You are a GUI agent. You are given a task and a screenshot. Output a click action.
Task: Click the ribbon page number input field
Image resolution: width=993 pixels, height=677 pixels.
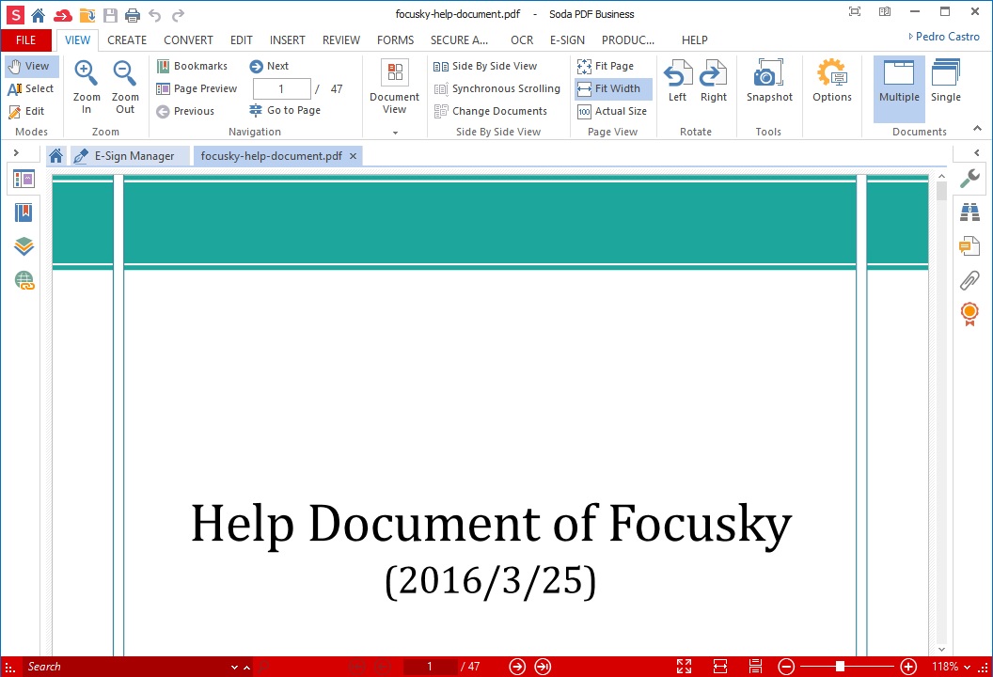coord(282,88)
